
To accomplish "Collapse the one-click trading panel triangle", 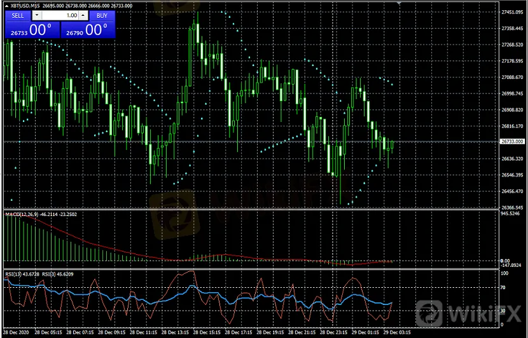I will 7,6.
